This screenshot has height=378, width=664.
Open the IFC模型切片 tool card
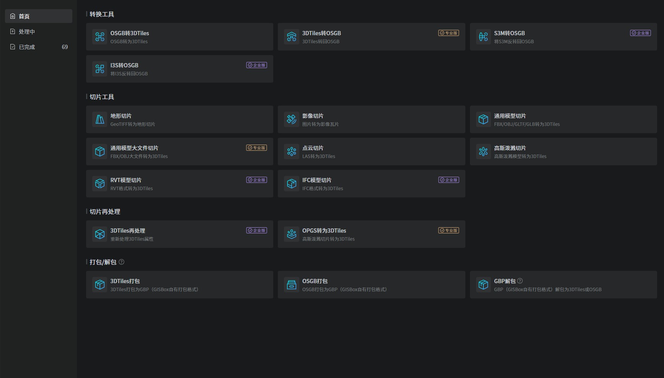point(371,184)
